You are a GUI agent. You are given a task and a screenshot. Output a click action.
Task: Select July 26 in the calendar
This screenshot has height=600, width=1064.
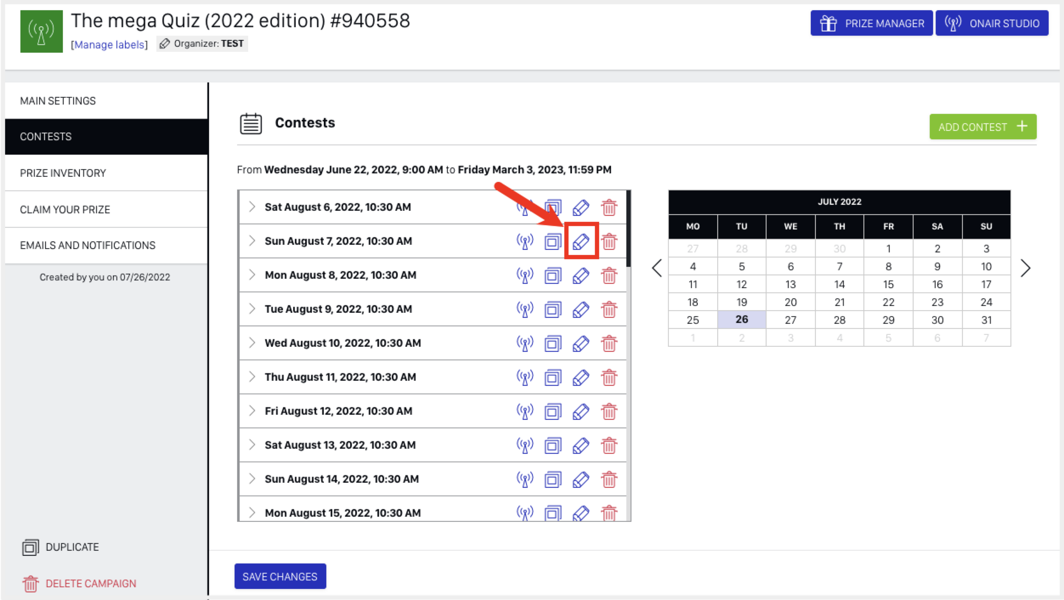point(741,320)
